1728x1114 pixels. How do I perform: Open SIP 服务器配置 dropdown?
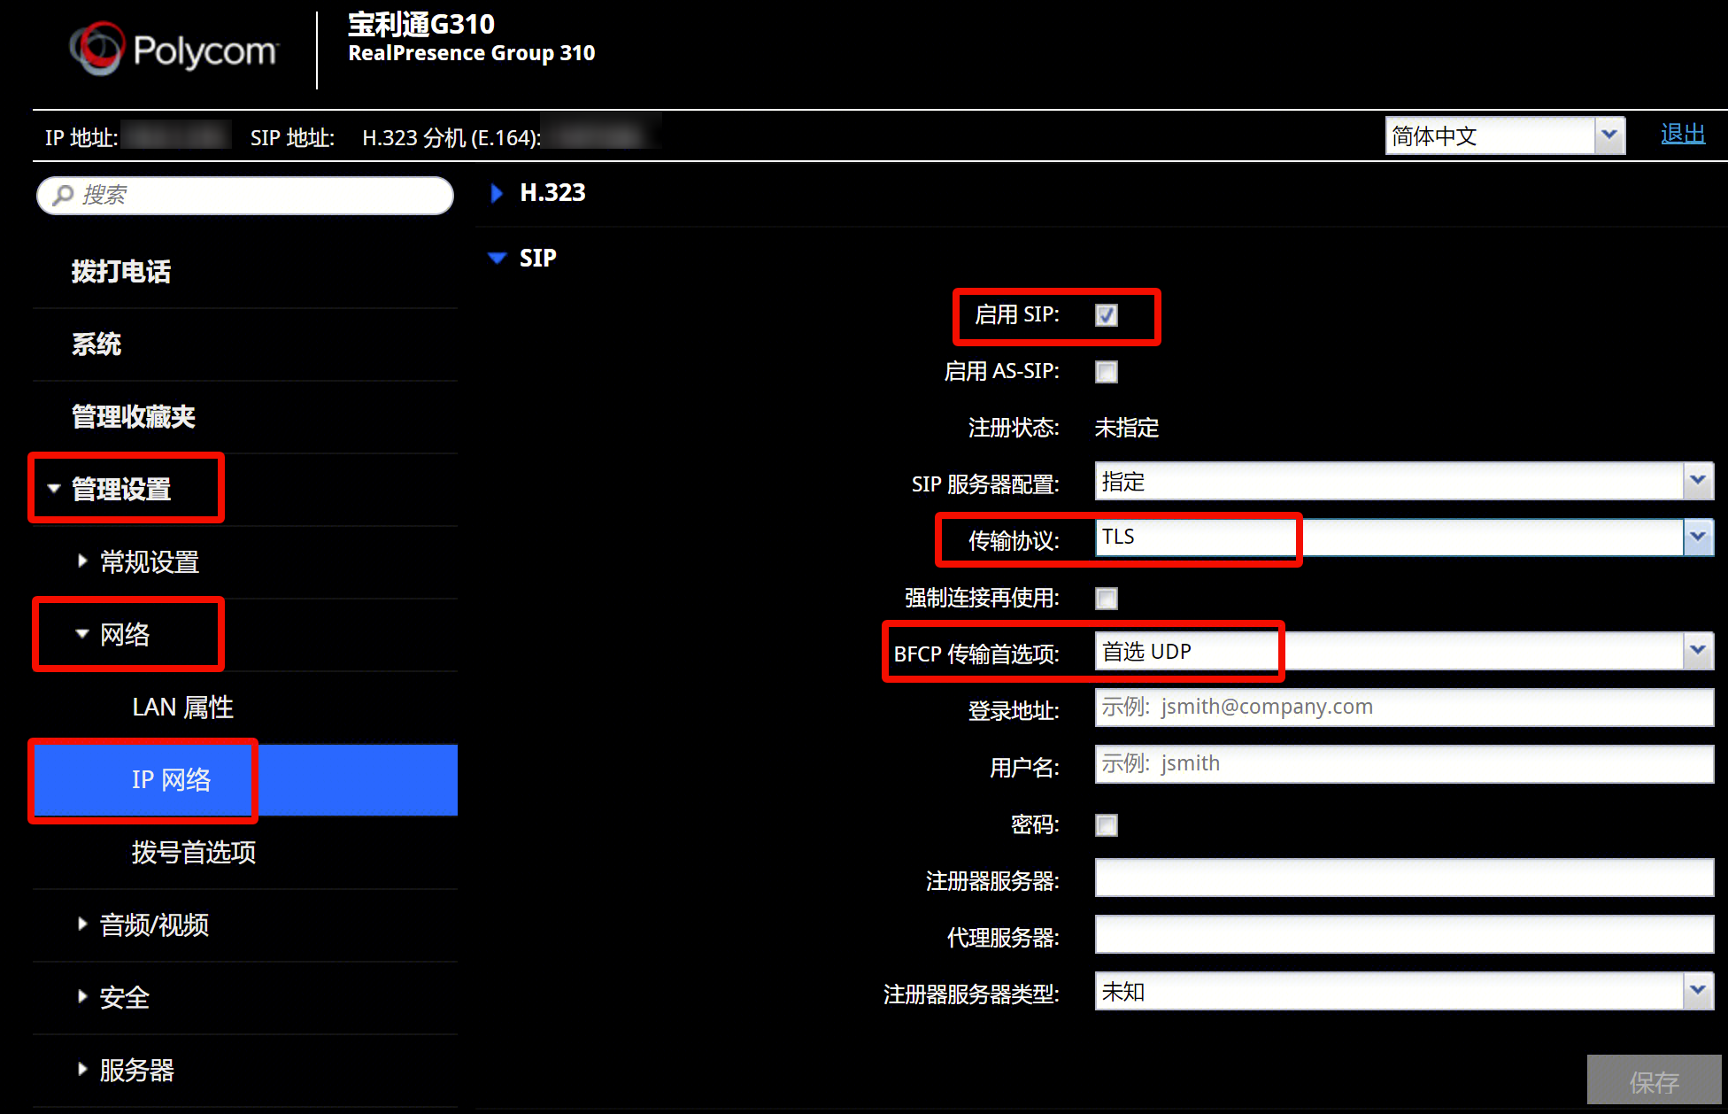(x=1404, y=481)
